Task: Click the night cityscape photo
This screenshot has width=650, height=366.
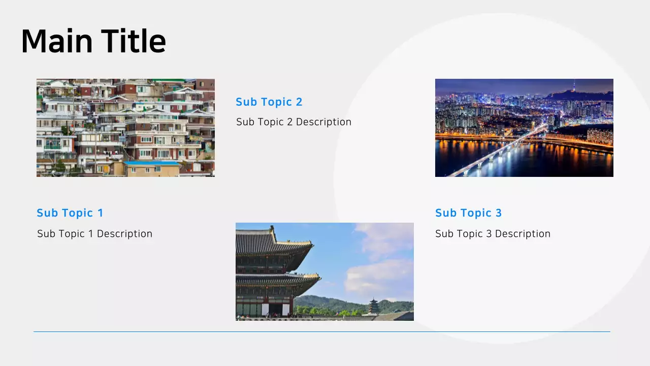Action: point(524,128)
